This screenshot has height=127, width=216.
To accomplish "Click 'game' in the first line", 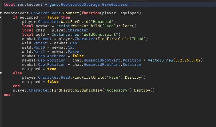I will point(54,5).
